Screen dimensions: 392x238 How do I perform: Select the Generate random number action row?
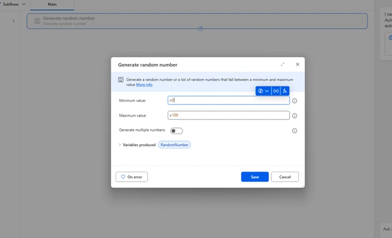coord(197,21)
